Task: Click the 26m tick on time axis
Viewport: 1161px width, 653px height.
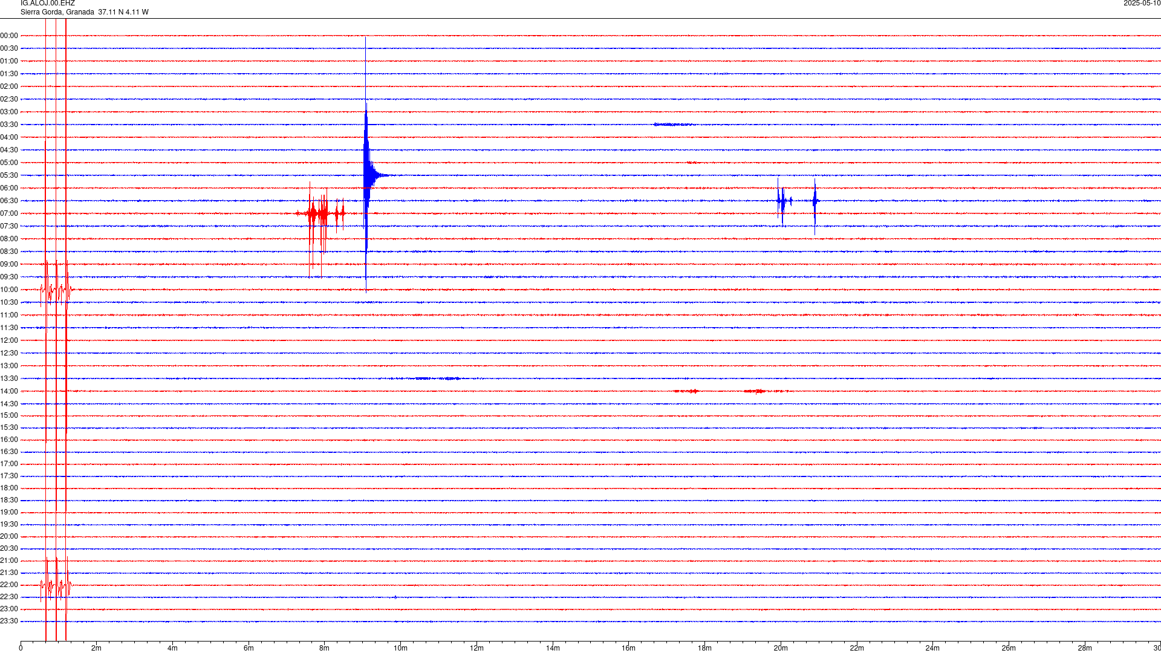Action: point(1009,648)
